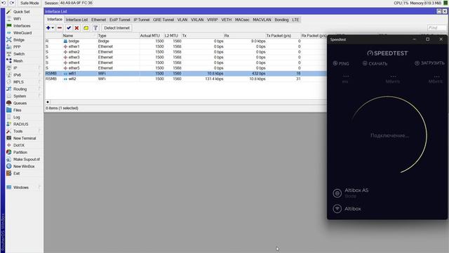
Task: Open the PPP menu
Action: [17, 47]
